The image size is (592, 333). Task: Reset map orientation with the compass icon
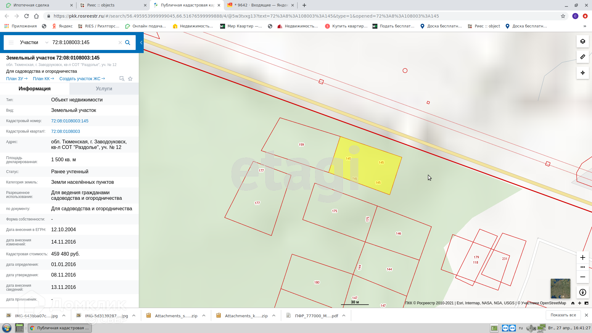[x=582, y=292]
